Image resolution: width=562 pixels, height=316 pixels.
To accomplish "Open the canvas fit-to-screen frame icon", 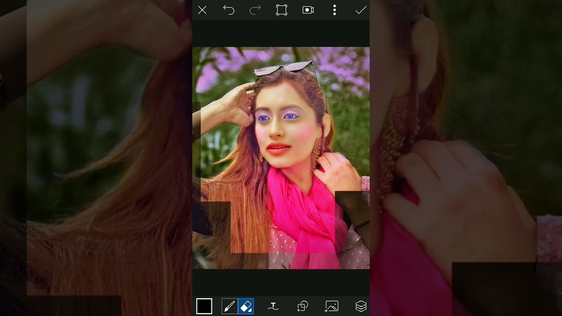I will pyautogui.click(x=281, y=10).
